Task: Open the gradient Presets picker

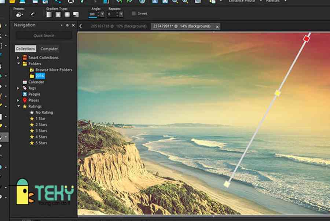Action: coord(19,15)
